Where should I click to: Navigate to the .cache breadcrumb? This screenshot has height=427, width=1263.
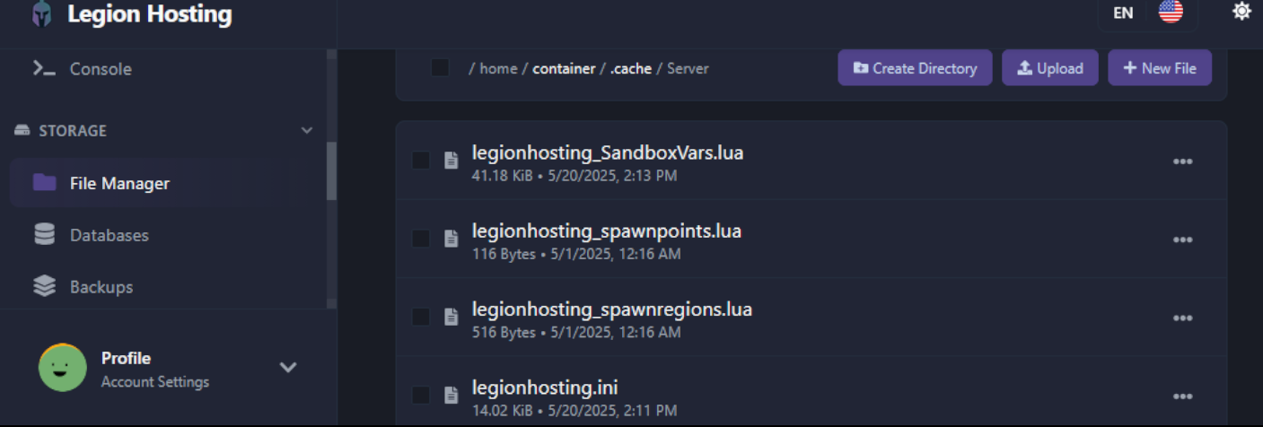click(631, 68)
